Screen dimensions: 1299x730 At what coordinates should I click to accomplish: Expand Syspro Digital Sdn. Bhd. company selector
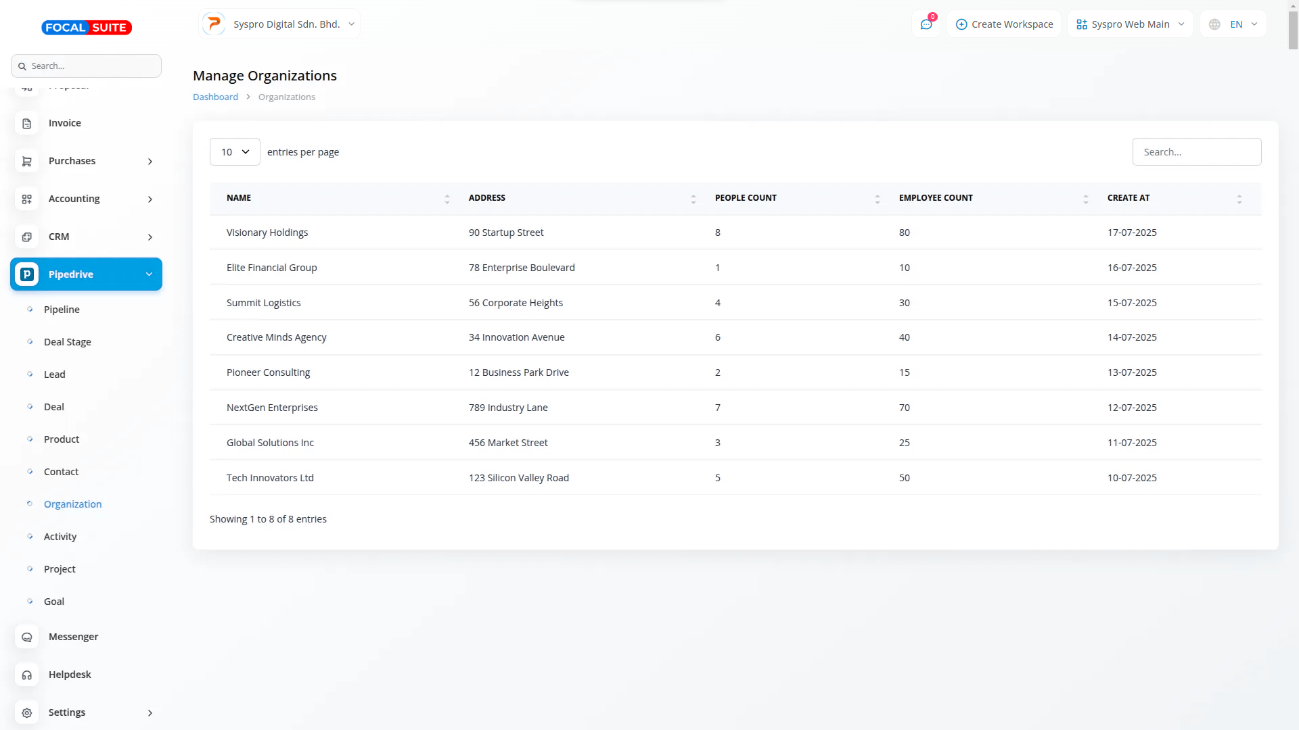[279, 24]
